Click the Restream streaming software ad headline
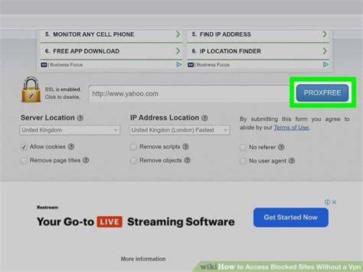The width and height of the screenshot is (363, 272). coord(136,222)
